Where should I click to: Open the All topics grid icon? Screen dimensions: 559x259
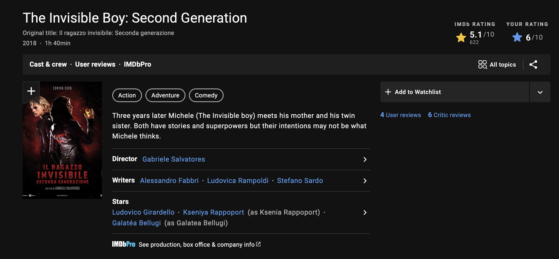click(483, 65)
